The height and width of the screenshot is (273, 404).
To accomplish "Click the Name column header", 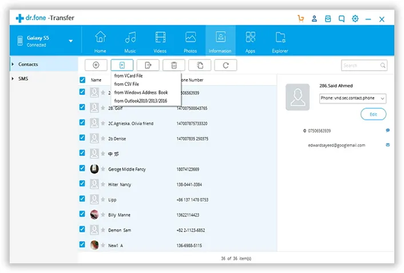I will [96, 80].
